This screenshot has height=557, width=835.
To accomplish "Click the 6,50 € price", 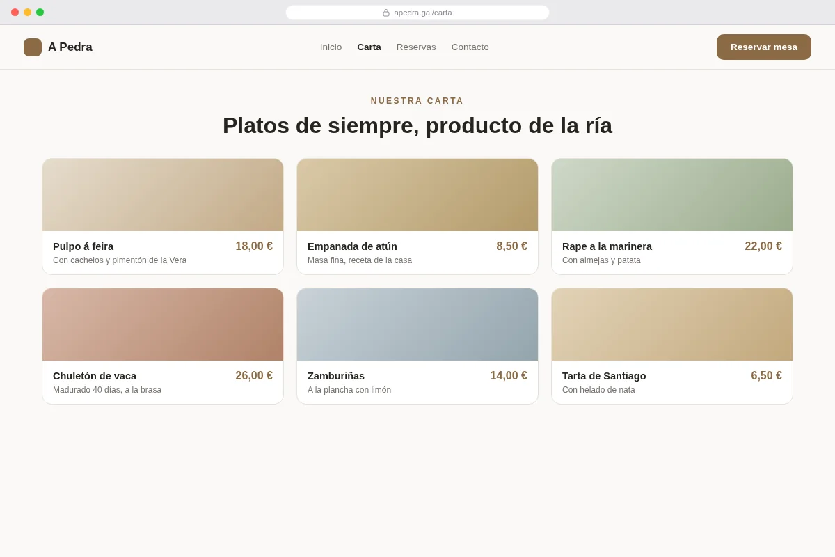I will (766, 376).
